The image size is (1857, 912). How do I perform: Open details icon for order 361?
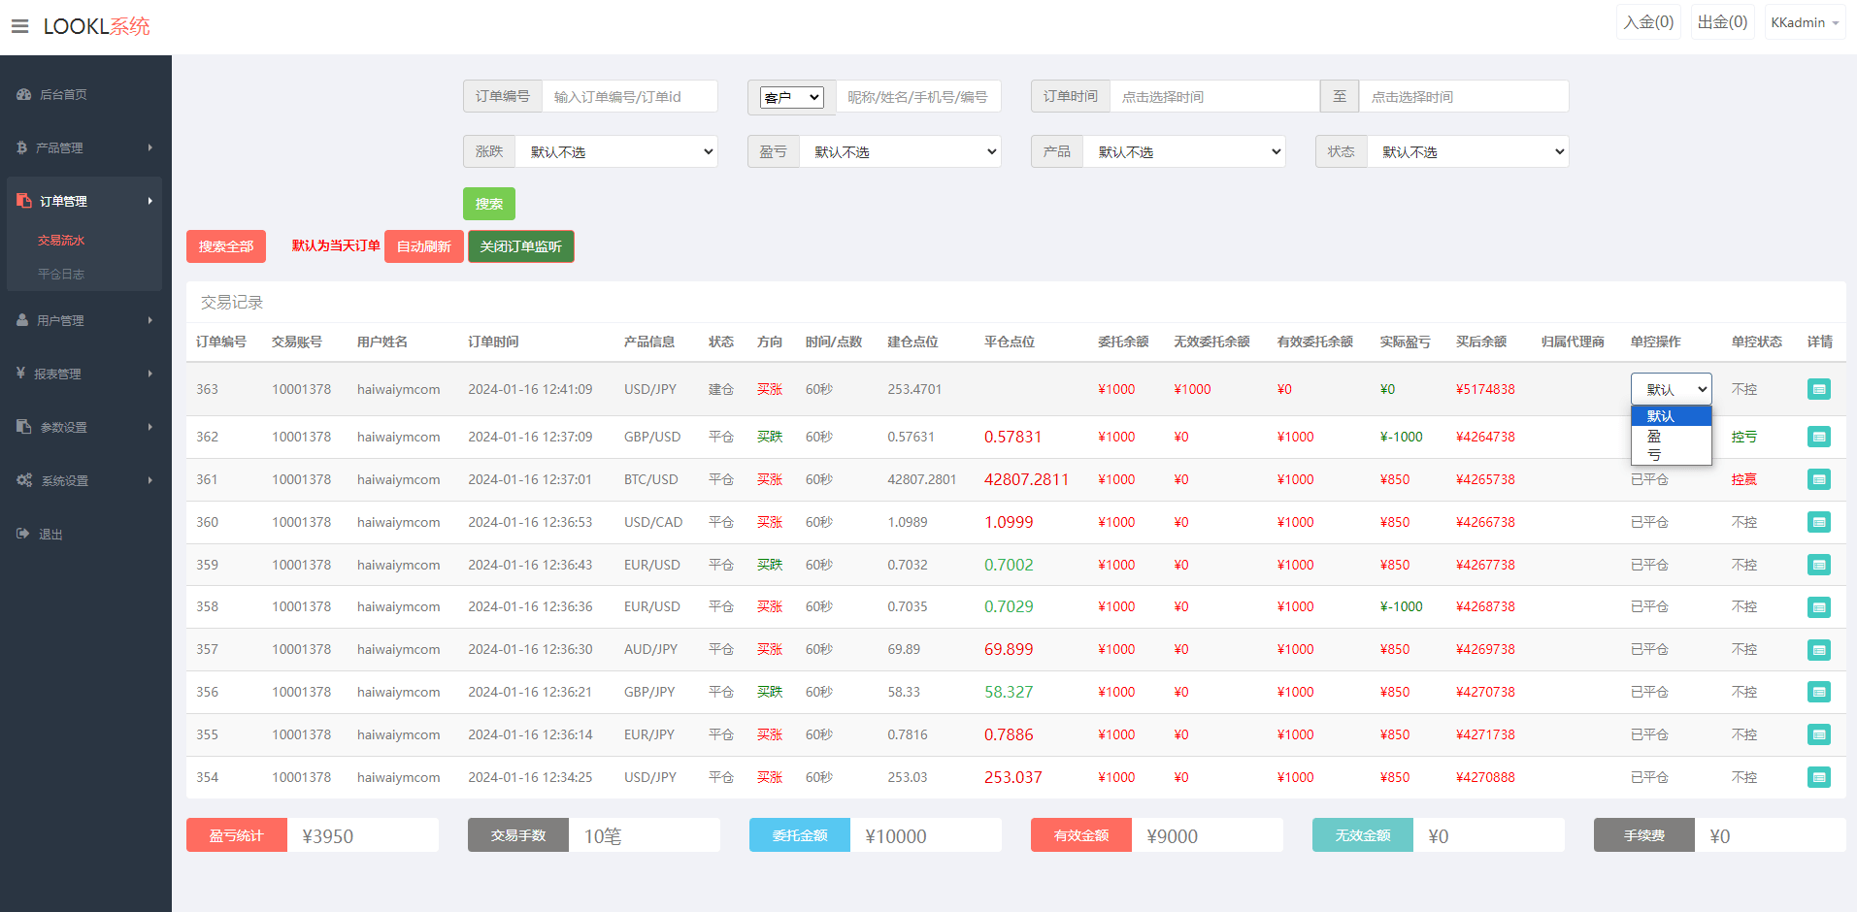(1818, 479)
